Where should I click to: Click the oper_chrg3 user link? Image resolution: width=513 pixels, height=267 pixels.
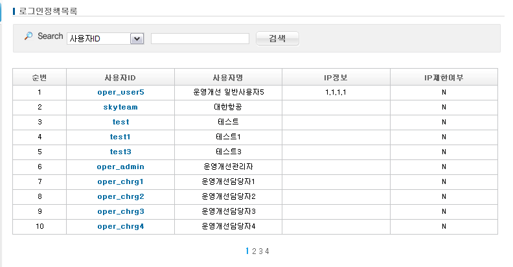click(x=120, y=211)
